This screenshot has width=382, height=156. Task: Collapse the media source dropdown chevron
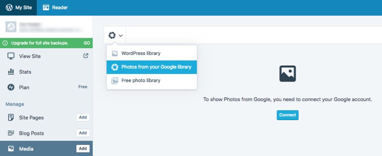pos(121,36)
